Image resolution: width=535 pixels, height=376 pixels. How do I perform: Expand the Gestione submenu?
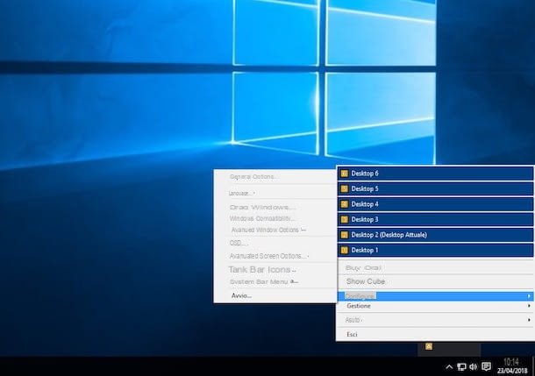[435, 306]
